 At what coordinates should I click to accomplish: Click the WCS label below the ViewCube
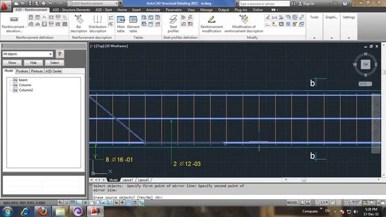365,84
